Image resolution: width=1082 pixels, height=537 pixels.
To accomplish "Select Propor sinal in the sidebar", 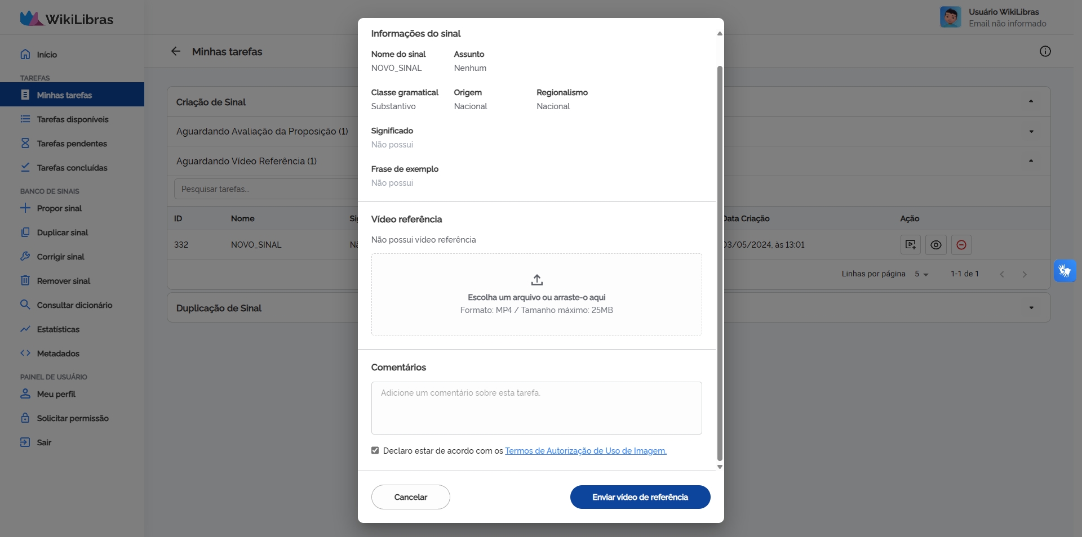I will pos(59,208).
